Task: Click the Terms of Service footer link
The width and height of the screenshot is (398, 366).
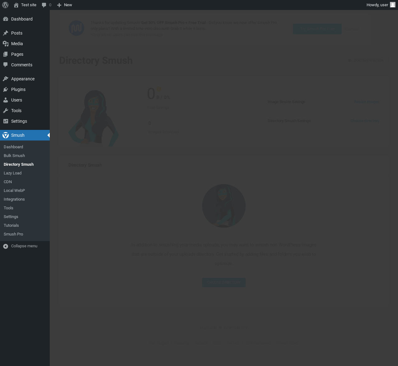Action: (x=258, y=343)
